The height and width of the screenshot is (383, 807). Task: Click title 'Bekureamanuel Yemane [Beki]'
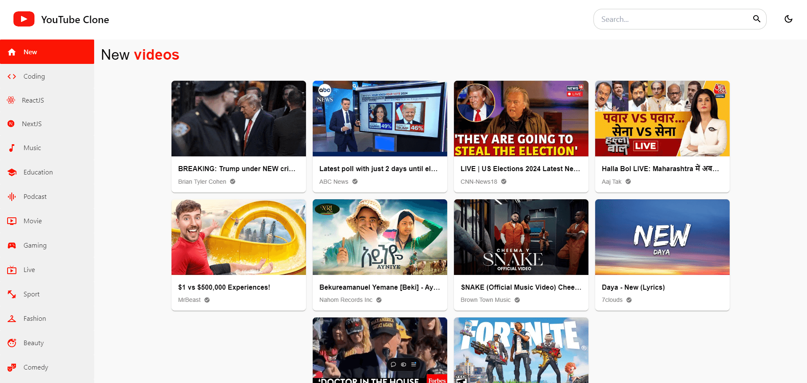point(380,287)
